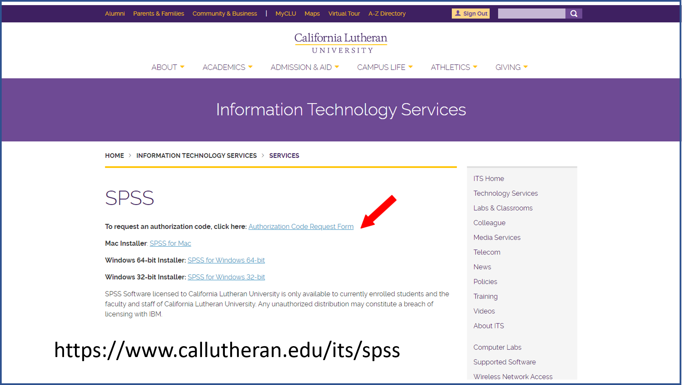Click the California Lutheran University logo
The height and width of the screenshot is (385, 682).
tap(341, 43)
